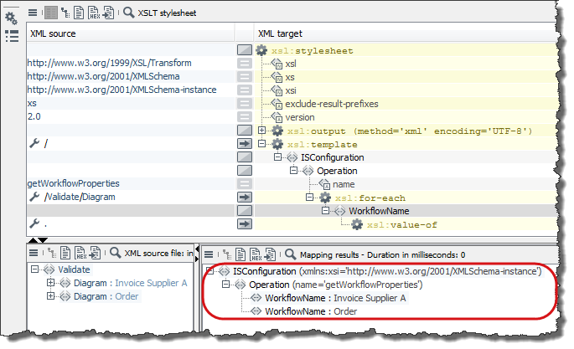Click the downward splitter arrow above source panel
Screen dimensions: 574x349
[x=43, y=240]
